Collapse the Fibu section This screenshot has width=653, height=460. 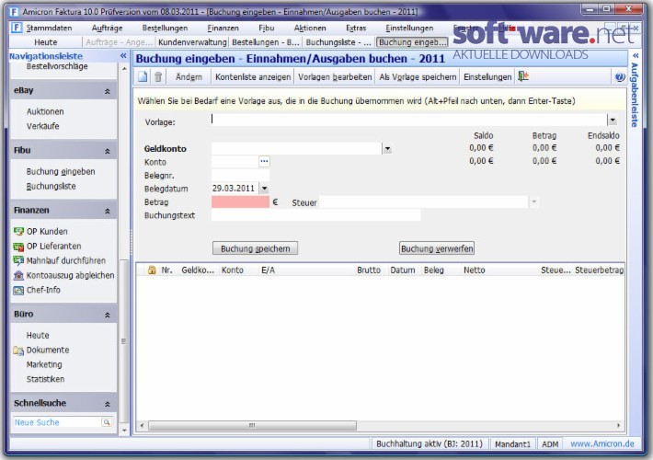pyautogui.click(x=108, y=151)
